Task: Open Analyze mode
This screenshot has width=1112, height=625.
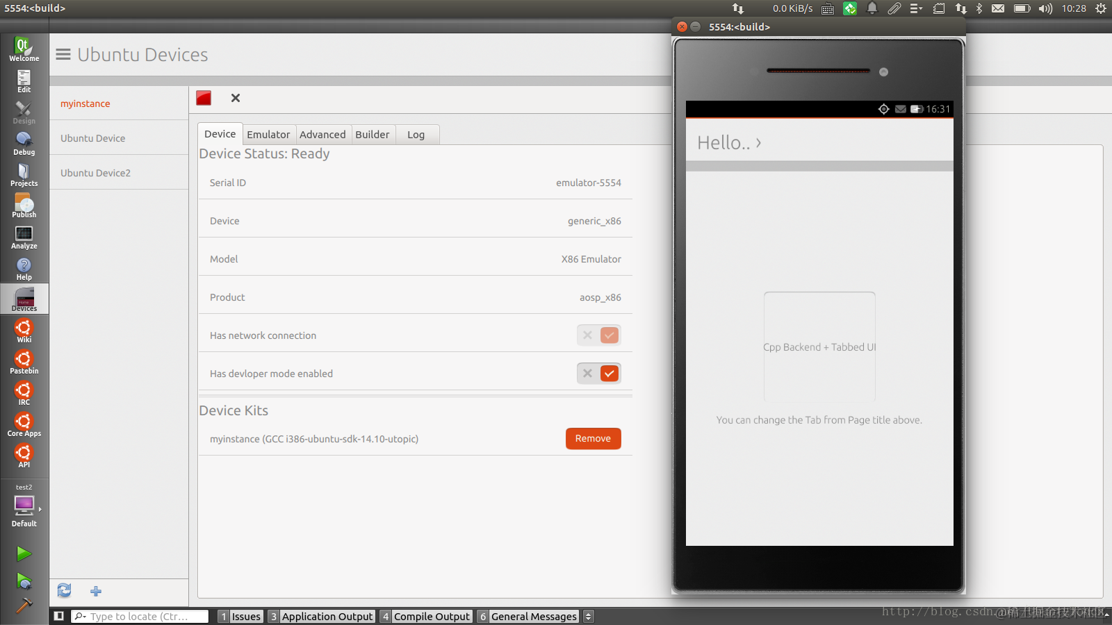Action: (x=24, y=237)
